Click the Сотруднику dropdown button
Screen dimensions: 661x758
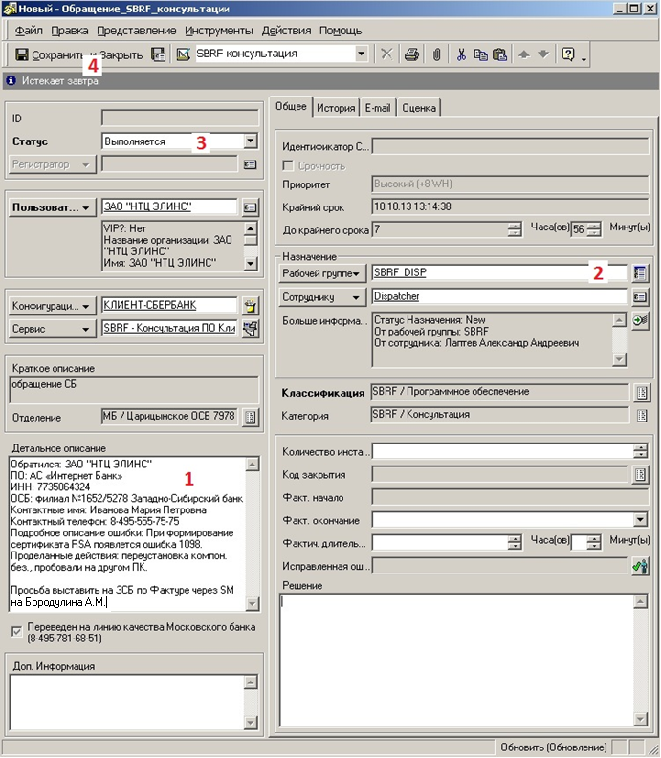[322, 297]
